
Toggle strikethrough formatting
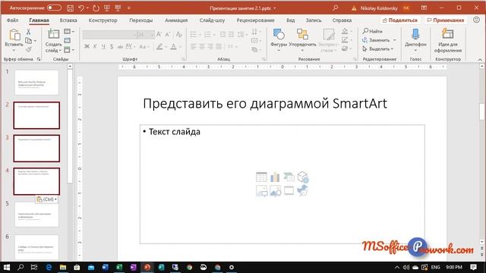[120, 46]
